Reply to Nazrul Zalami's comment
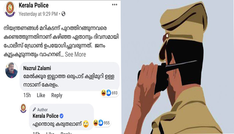Screen dimensions: 234x134 click(57, 95)
